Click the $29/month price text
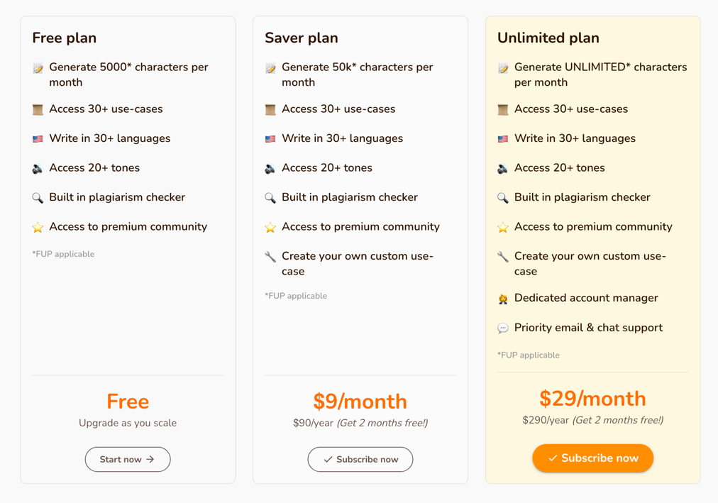718x503 pixels. [592, 399]
